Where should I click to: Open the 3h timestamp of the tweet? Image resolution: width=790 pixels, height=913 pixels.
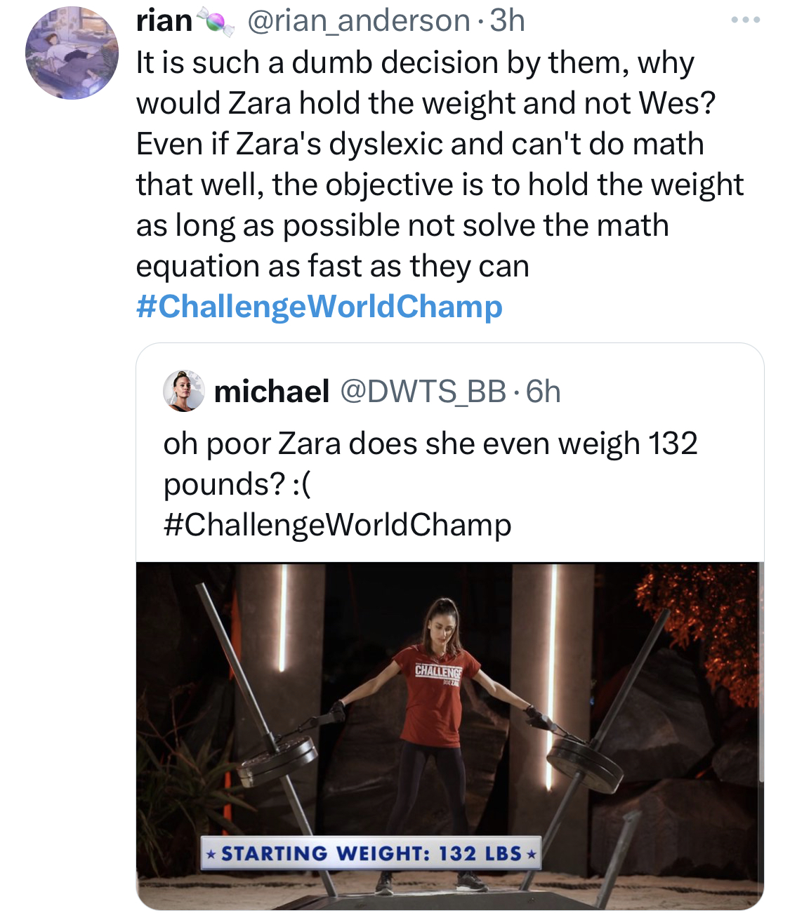tap(508, 20)
